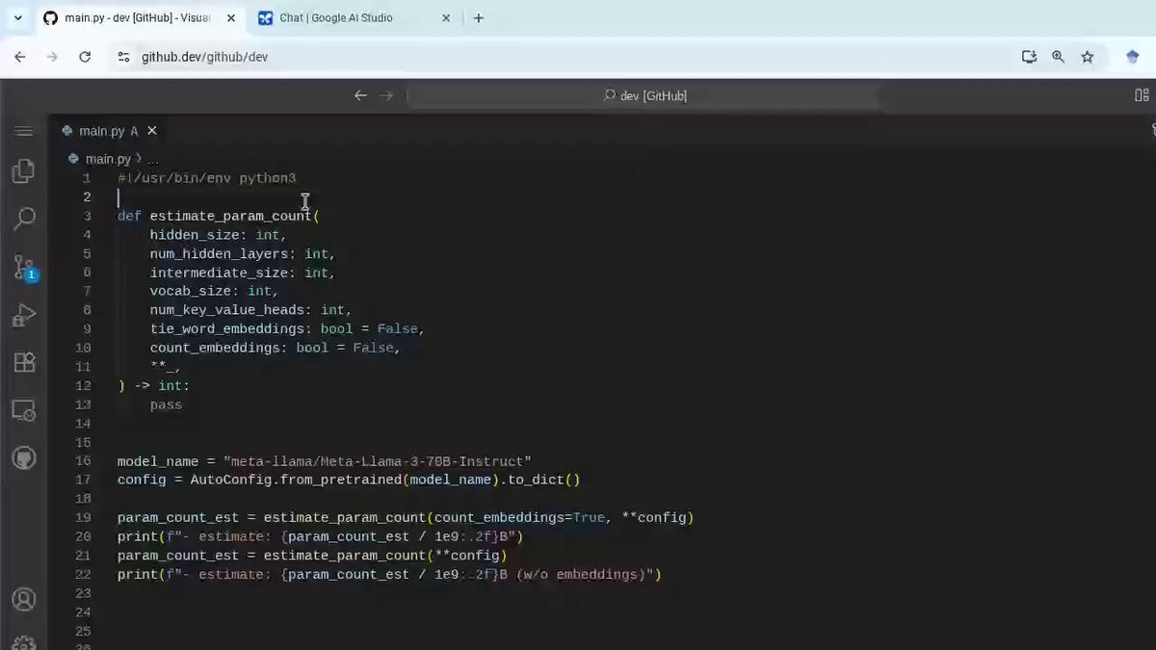Open the Search view in activity bar
Image resolution: width=1156 pixels, height=650 pixels.
point(24,219)
